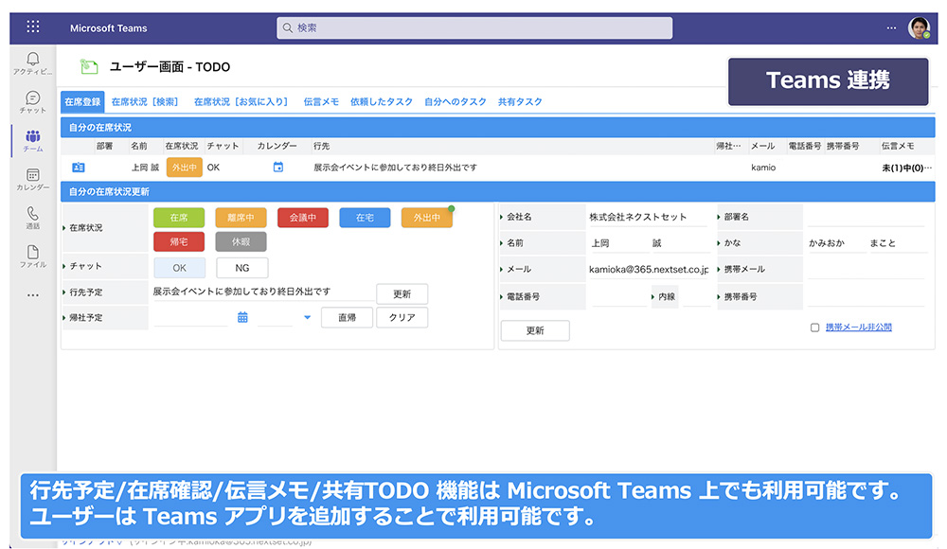Image resolution: width=947 pixels, height=549 pixels.
Task: Set chat availability to OK
Action: (179, 268)
